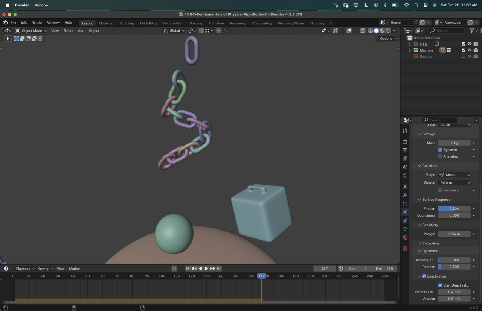Open the View Layer properties tab

click(405, 159)
